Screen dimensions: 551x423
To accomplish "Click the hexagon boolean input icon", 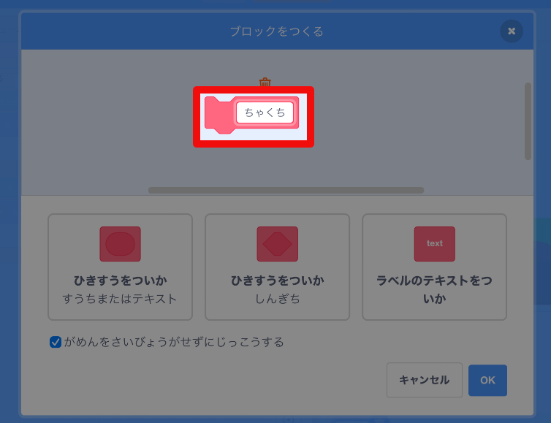I will pos(277,244).
